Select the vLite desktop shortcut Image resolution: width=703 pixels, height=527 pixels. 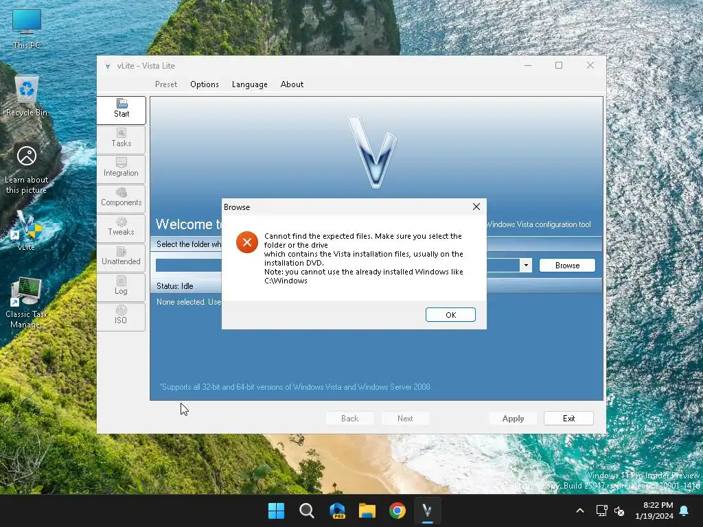[27, 231]
